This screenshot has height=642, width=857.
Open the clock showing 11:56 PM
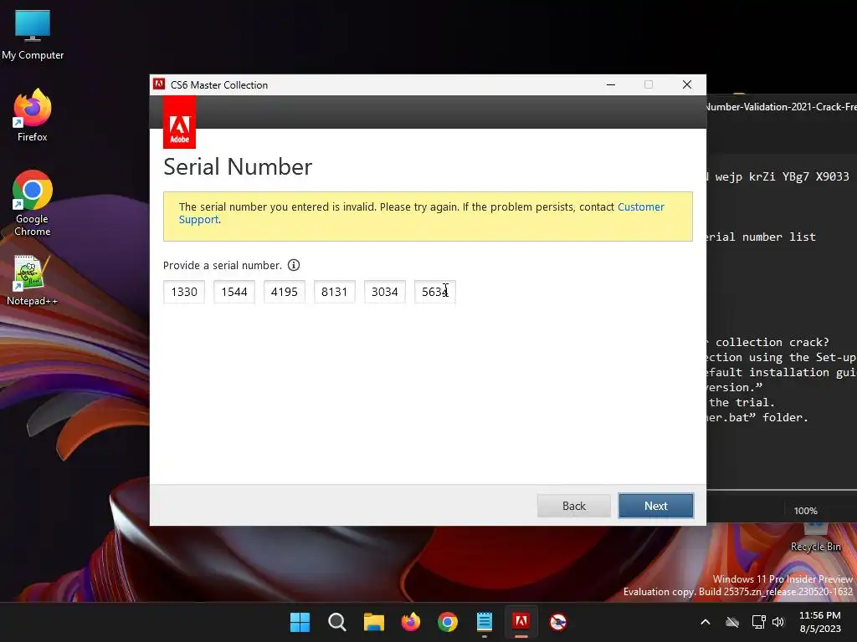pos(820,622)
